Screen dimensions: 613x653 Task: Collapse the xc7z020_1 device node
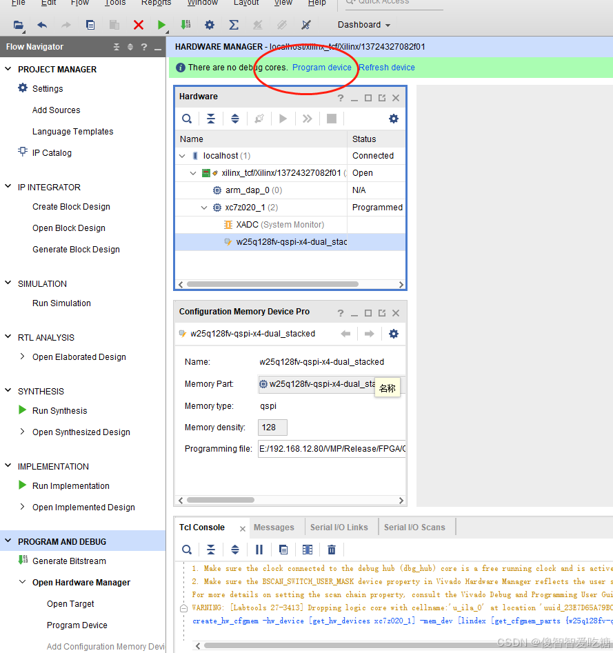click(204, 208)
